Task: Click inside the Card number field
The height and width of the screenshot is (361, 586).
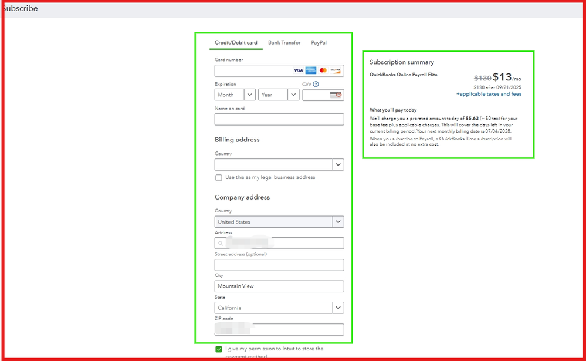Action: click(279, 70)
